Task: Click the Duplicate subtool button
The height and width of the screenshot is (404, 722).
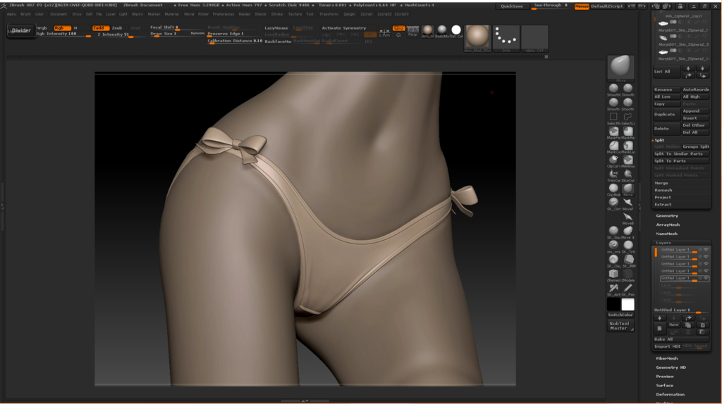Action: (666, 115)
